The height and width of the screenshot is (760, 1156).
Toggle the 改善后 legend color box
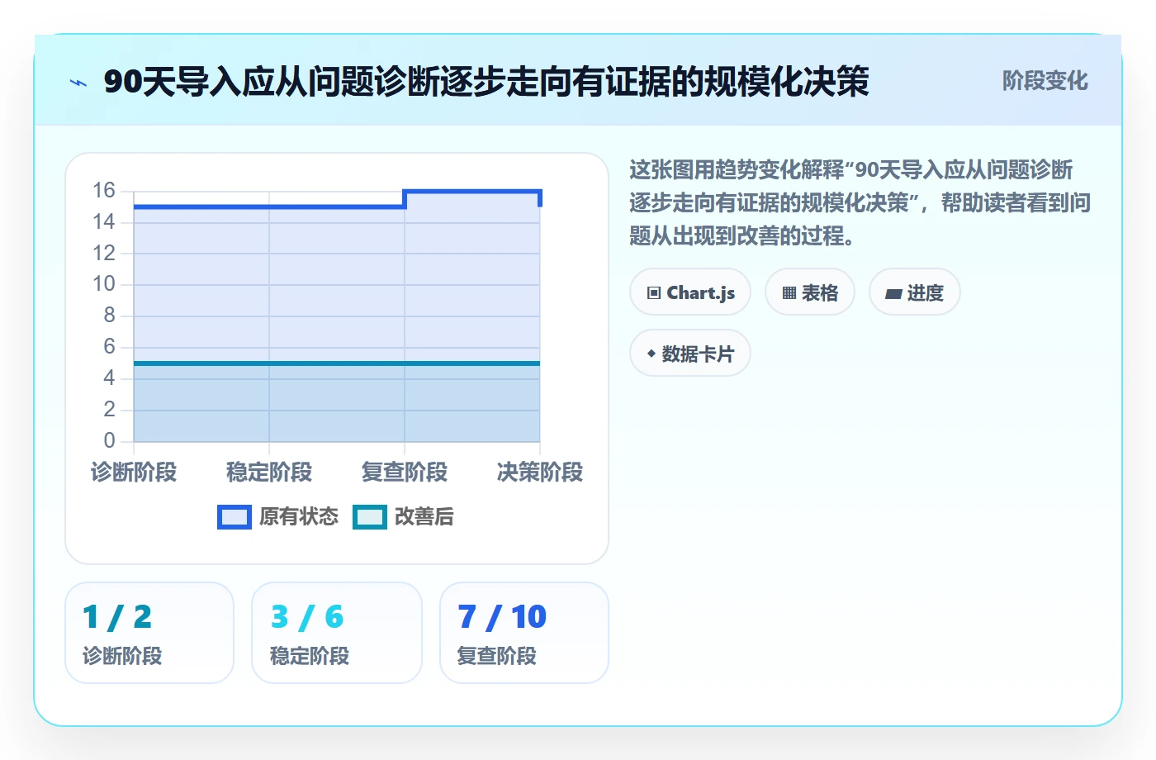click(x=370, y=517)
